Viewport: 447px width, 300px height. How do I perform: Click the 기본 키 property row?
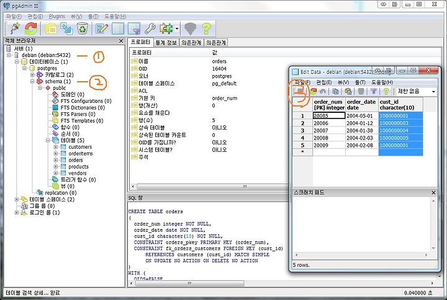pyautogui.click(x=208, y=98)
